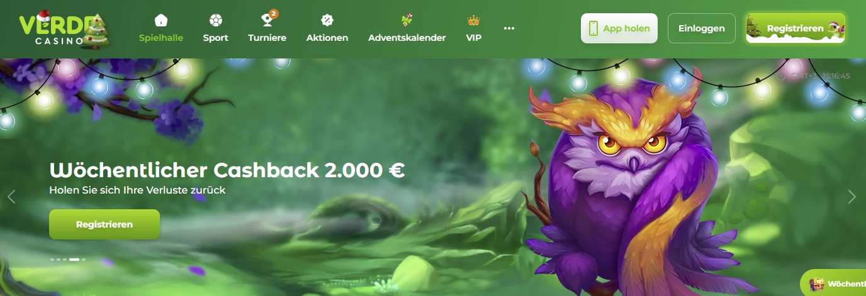Viewport: 866px width, 296px height.
Task: Click the Aktionen percent badge icon
Action: [327, 19]
